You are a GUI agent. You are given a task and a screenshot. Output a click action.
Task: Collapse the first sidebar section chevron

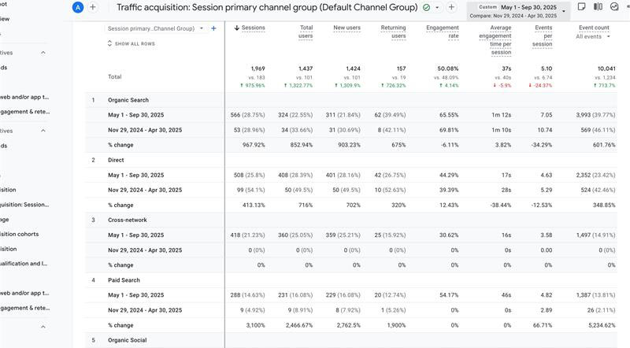tap(43, 53)
